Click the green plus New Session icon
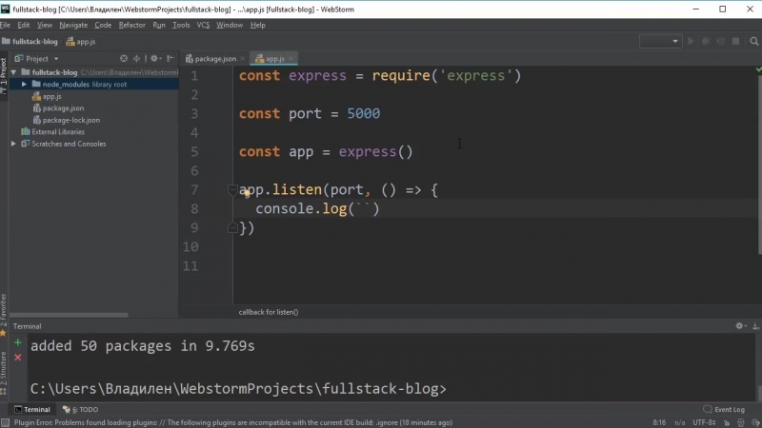The width and height of the screenshot is (762, 428). tap(17, 343)
